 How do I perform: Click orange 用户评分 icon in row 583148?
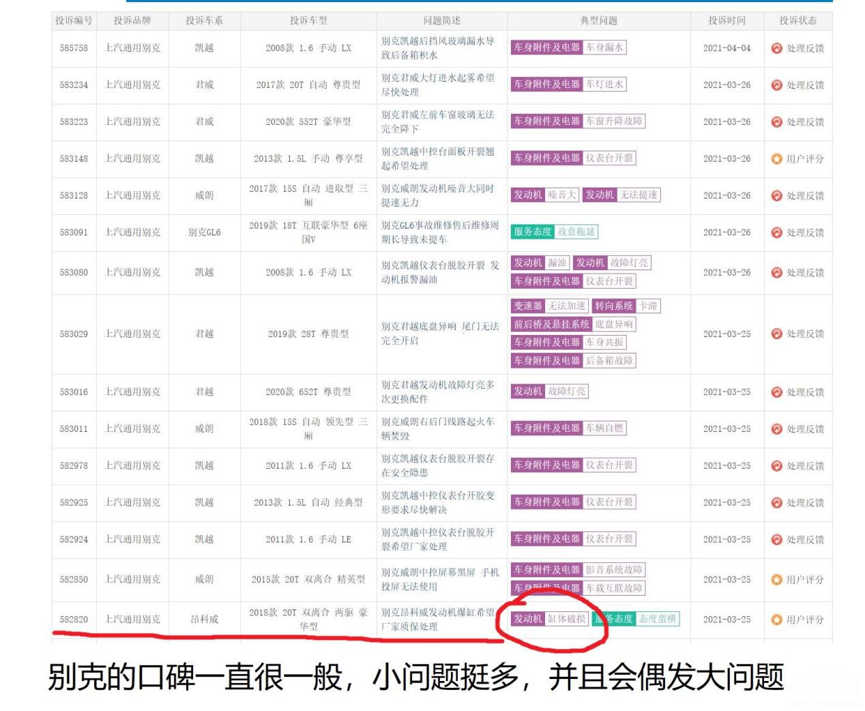(x=776, y=158)
